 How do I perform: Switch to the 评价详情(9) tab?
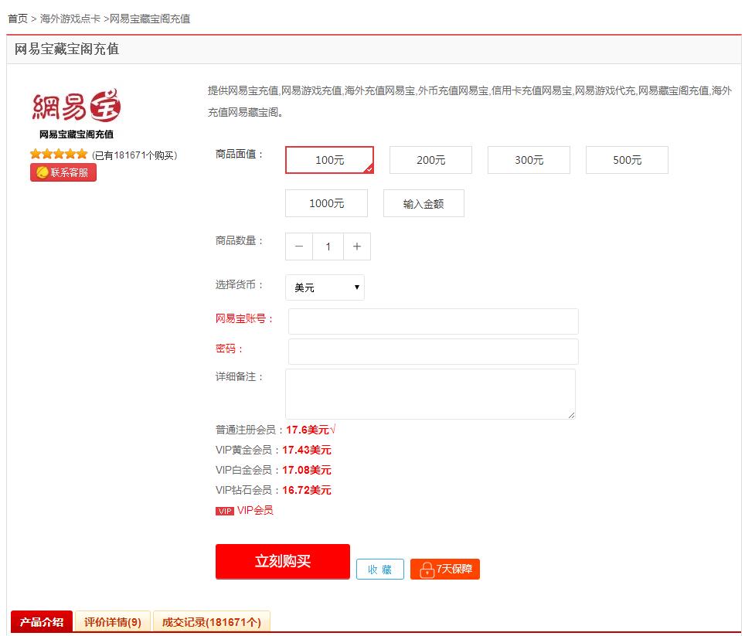113,622
